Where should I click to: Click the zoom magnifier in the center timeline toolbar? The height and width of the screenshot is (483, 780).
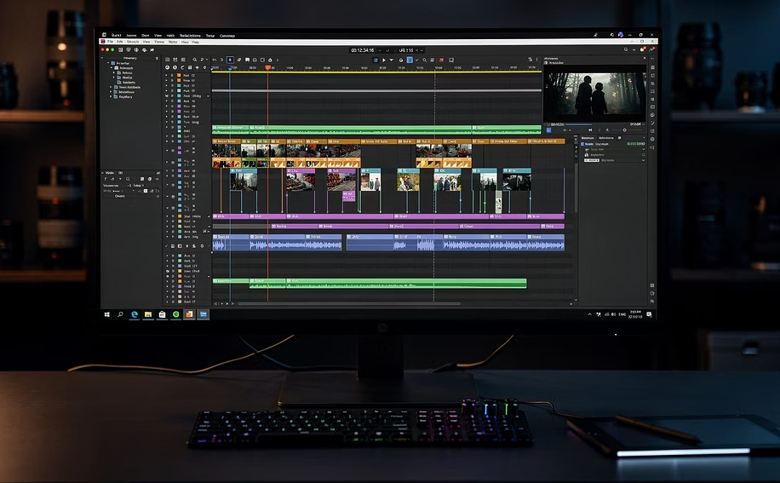[x=424, y=60]
